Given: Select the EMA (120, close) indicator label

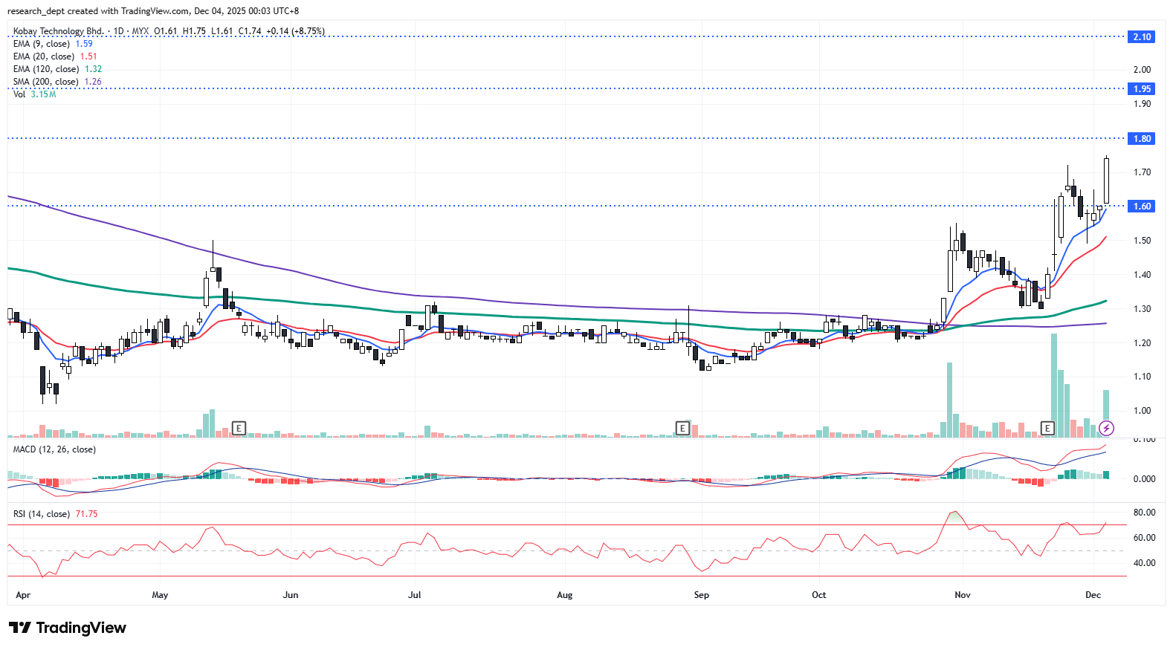Looking at the screenshot, I should coord(46,69).
